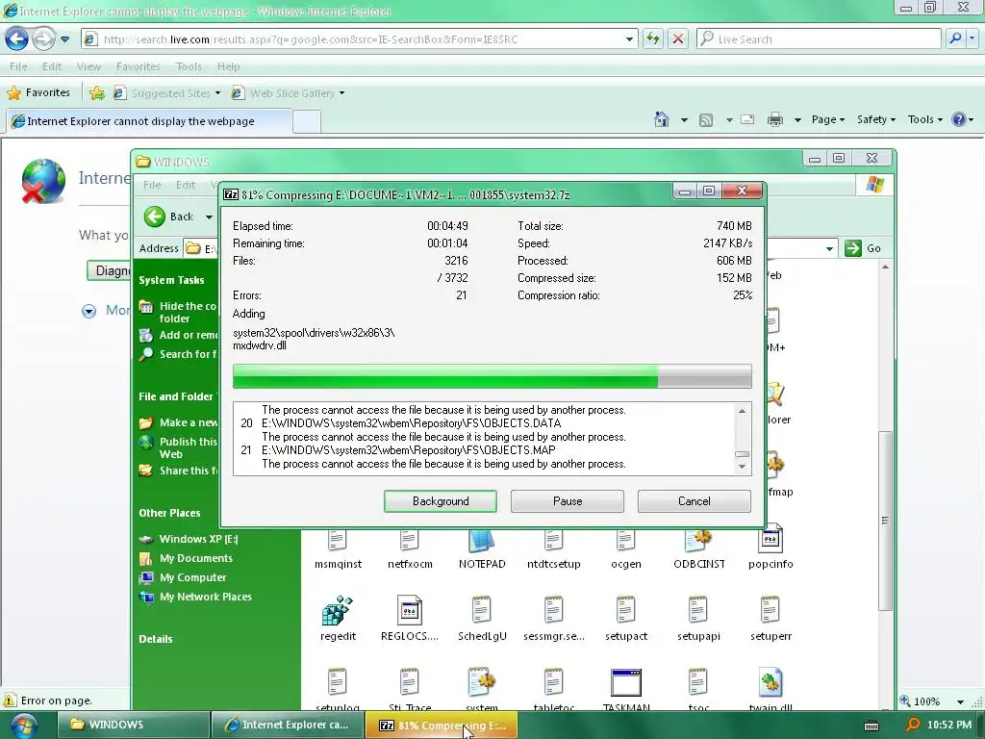Open the search provider dropdown arrow
The width and height of the screenshot is (985, 739).
coord(972,38)
